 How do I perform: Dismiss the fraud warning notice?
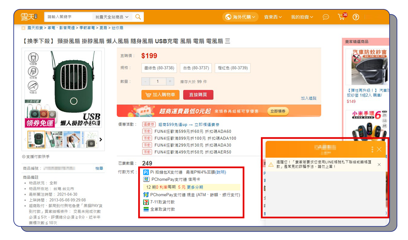click(x=379, y=164)
